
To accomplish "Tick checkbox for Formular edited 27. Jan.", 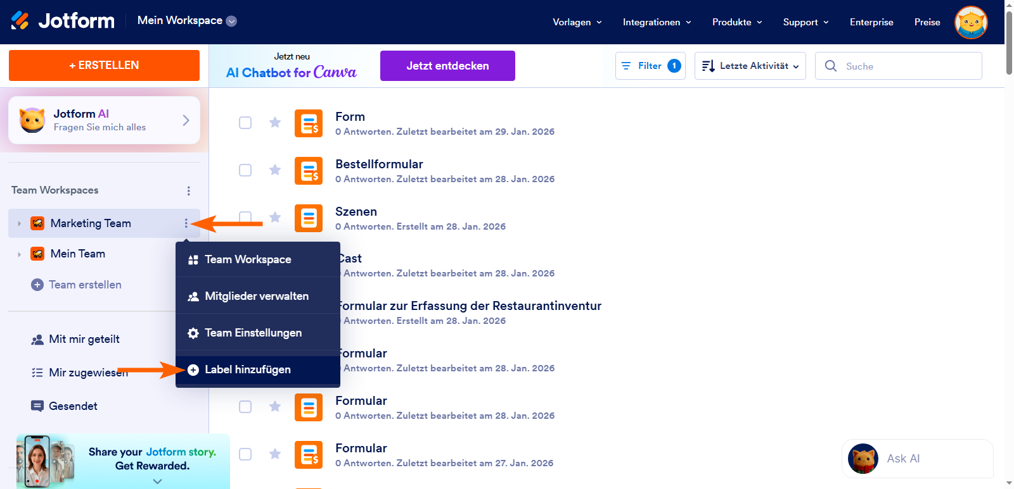I will (x=245, y=454).
